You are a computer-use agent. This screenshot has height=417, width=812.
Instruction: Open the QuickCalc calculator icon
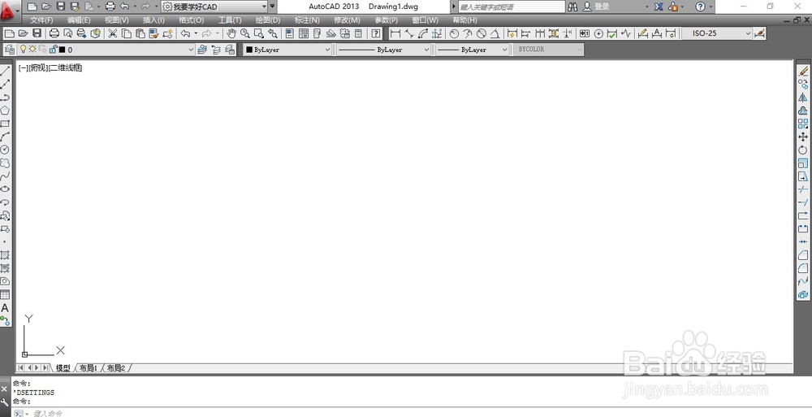click(358, 33)
